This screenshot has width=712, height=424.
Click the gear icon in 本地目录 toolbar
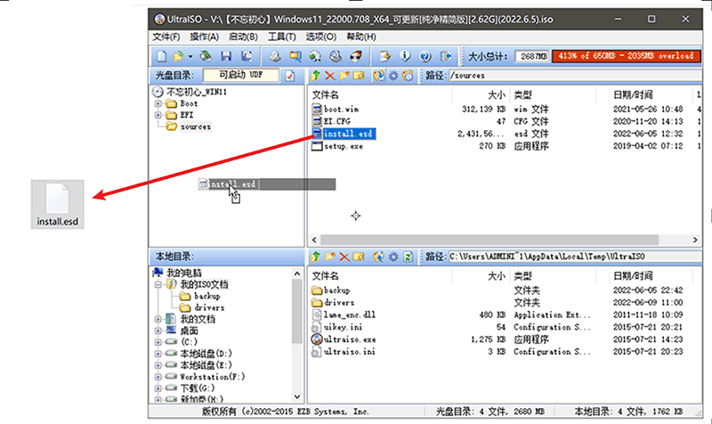[x=393, y=257]
